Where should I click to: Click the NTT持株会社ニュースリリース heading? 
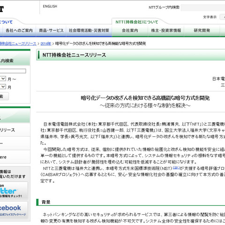coord(75,55)
